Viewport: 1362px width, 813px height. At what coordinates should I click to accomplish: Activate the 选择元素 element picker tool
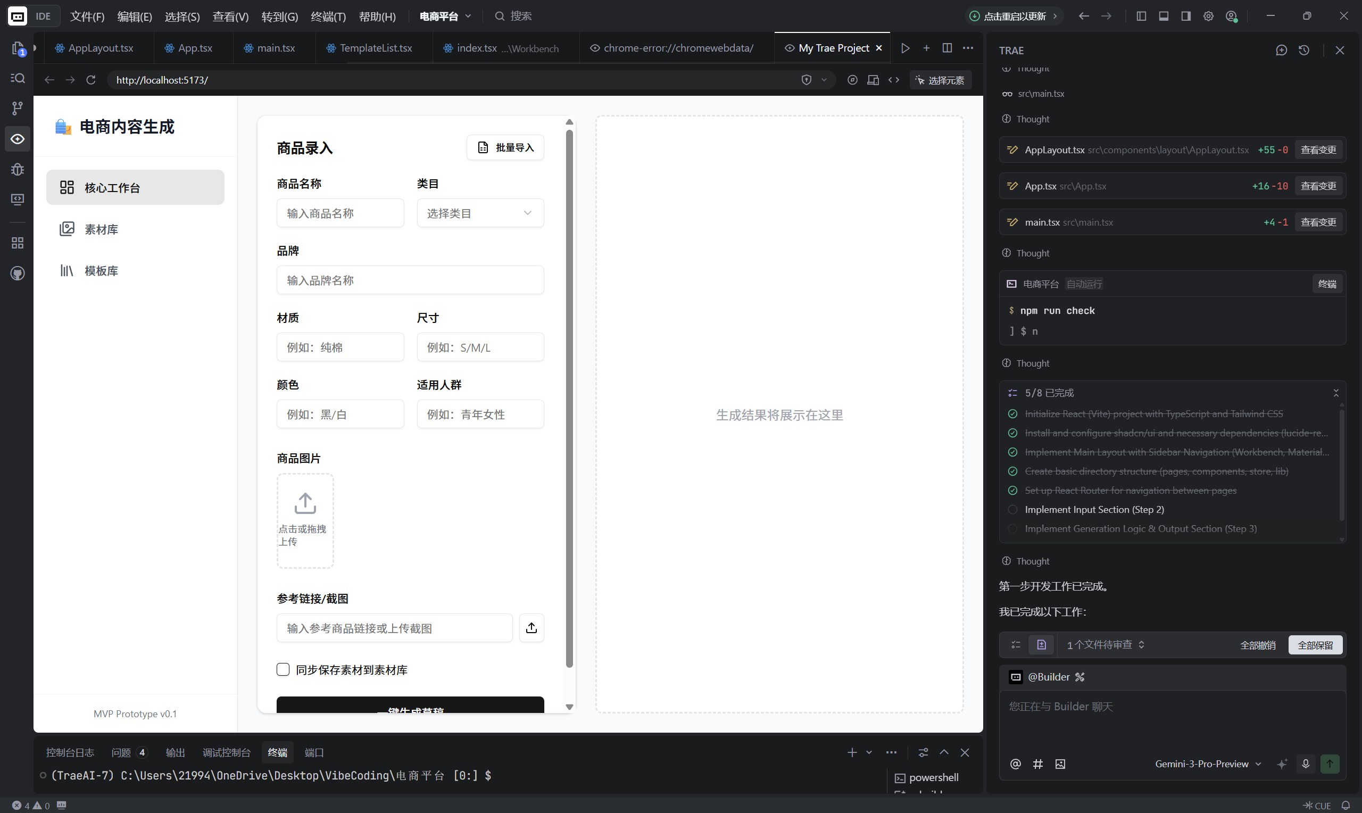point(940,79)
